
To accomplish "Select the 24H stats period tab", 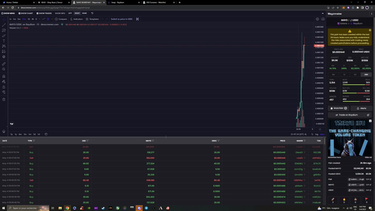I will (366, 74).
